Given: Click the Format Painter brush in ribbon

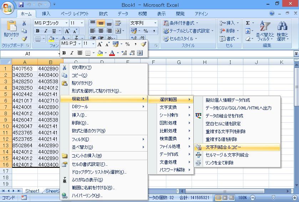Looking at the screenshot, I should pyautogui.click(x=24, y=39).
